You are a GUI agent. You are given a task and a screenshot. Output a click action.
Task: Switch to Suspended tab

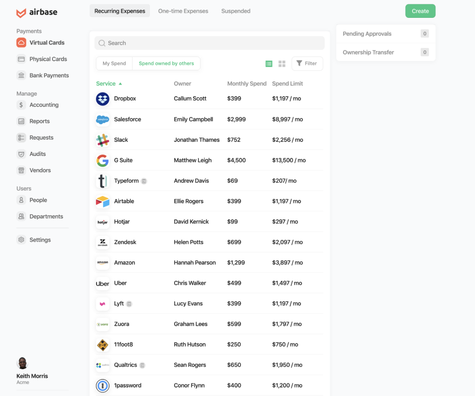236,11
